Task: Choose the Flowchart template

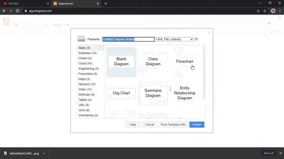Action: point(185,62)
